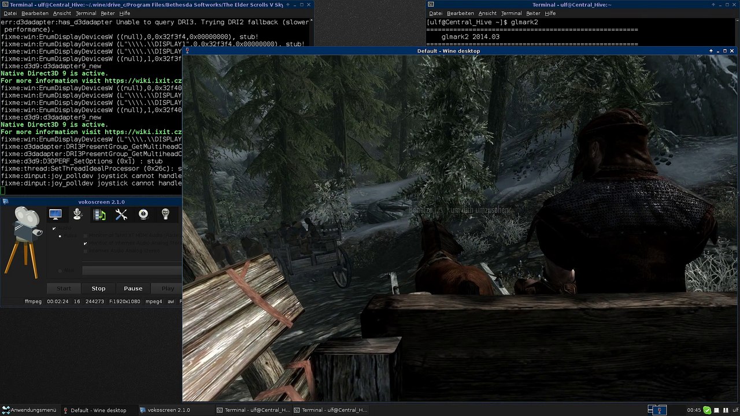The height and width of the screenshot is (416, 740).
Task: Click the workspace switcher pager in panel
Action: tap(657, 410)
